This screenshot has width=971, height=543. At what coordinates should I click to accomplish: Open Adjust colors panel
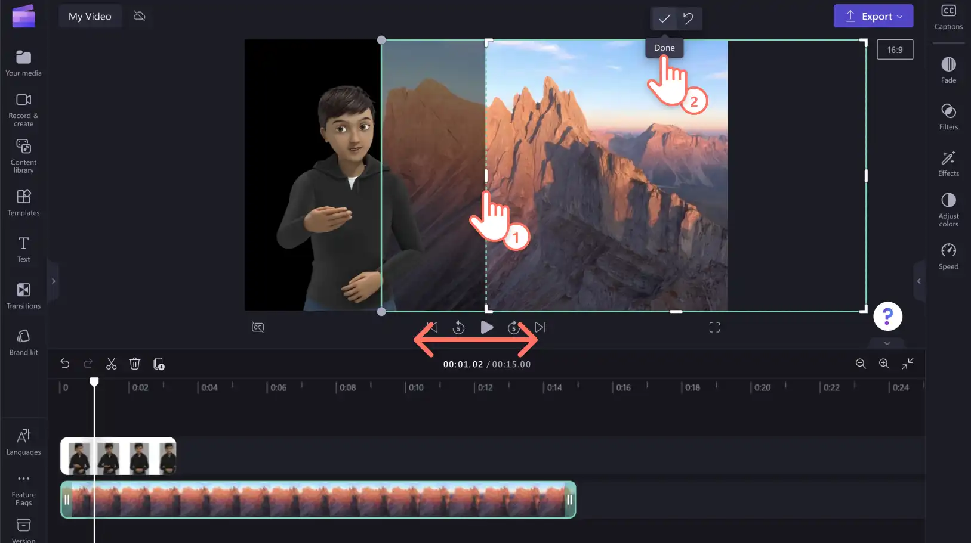(948, 210)
